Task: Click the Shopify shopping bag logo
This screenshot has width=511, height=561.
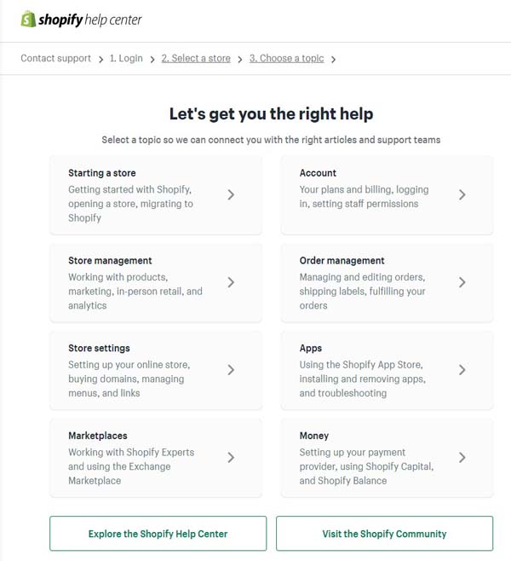Action: pos(28,19)
